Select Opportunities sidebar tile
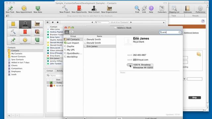The image size is (212, 119). click(25, 32)
